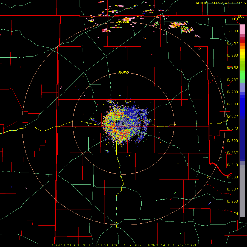Click the 0.253 legend value
This screenshot has height=247, width=247.
(232, 201)
